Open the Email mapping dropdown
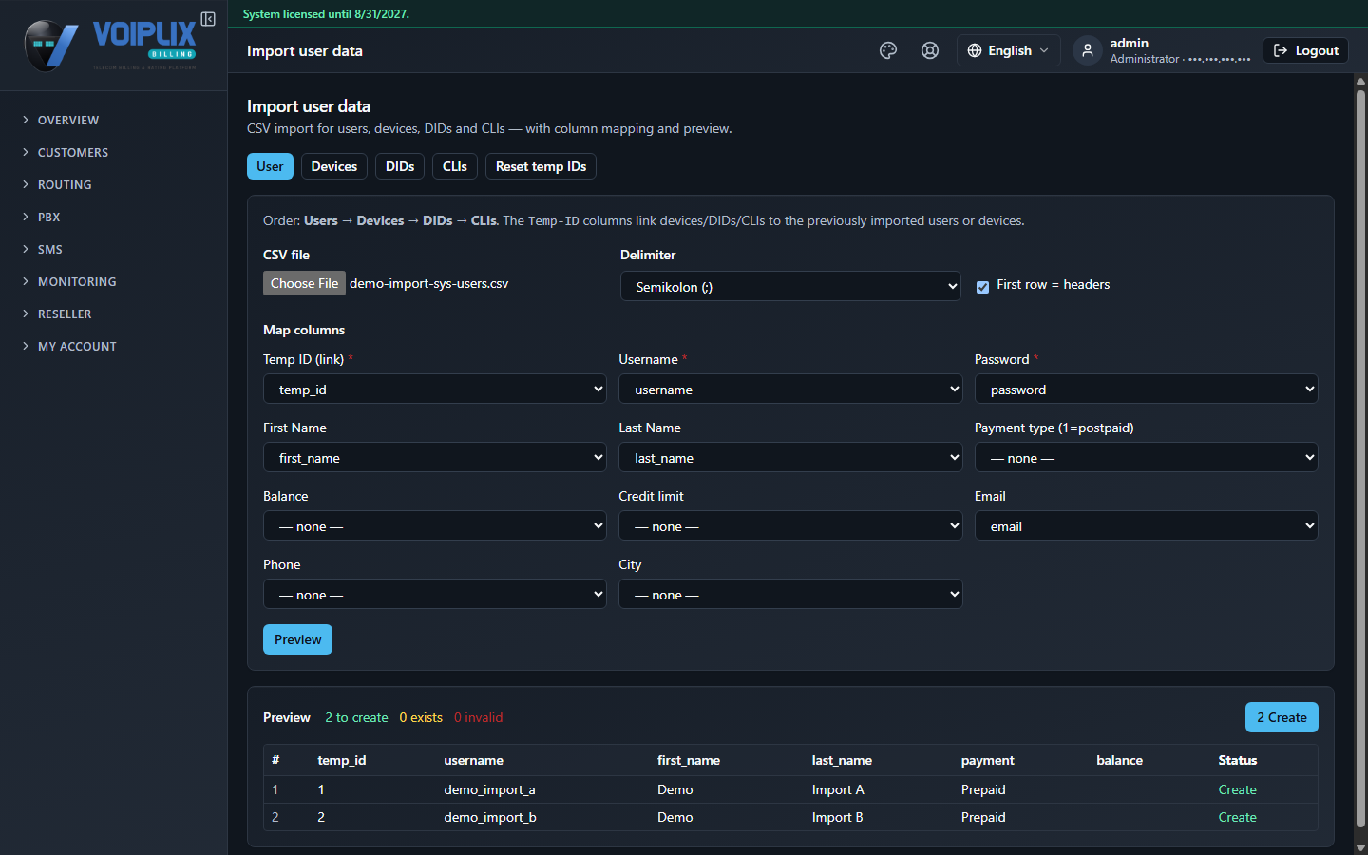The width and height of the screenshot is (1368, 855). 1147,525
